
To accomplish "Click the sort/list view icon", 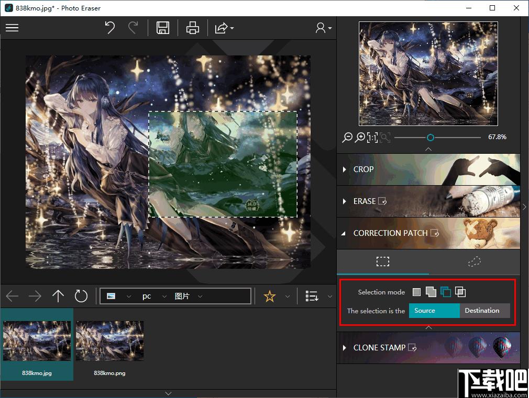I will click(312, 296).
